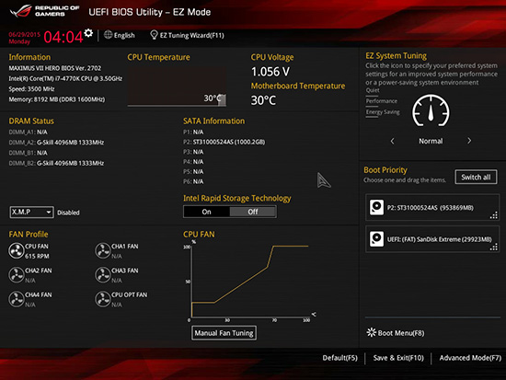Open the date/time settings gear icon
506x380 pixels.
[x=88, y=33]
